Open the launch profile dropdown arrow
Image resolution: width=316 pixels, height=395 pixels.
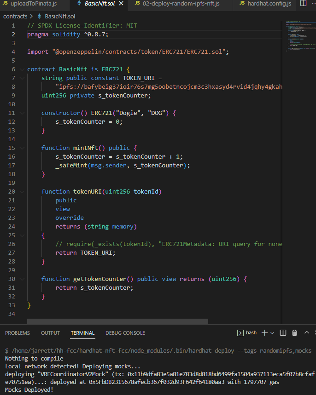click(x=272, y=333)
